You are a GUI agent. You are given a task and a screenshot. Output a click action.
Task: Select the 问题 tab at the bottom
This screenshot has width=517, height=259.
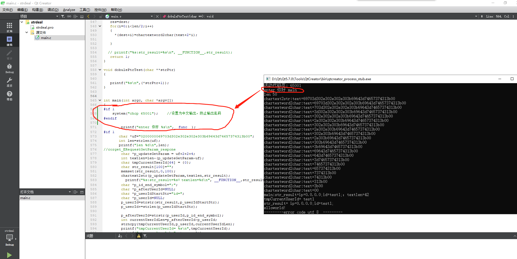pyautogui.click(x=89, y=236)
